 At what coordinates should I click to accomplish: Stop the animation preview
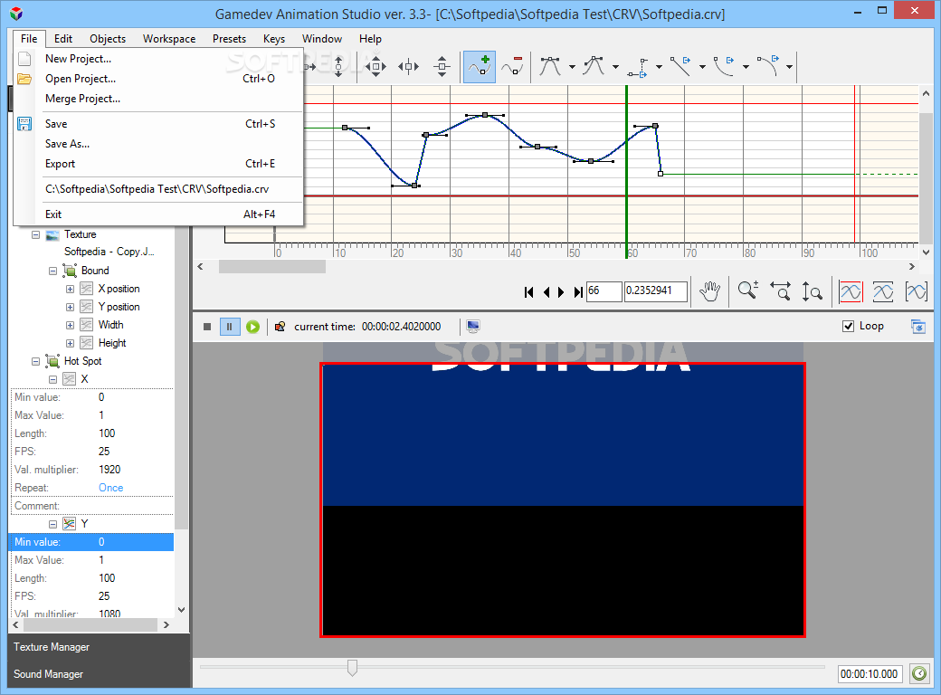click(x=207, y=327)
